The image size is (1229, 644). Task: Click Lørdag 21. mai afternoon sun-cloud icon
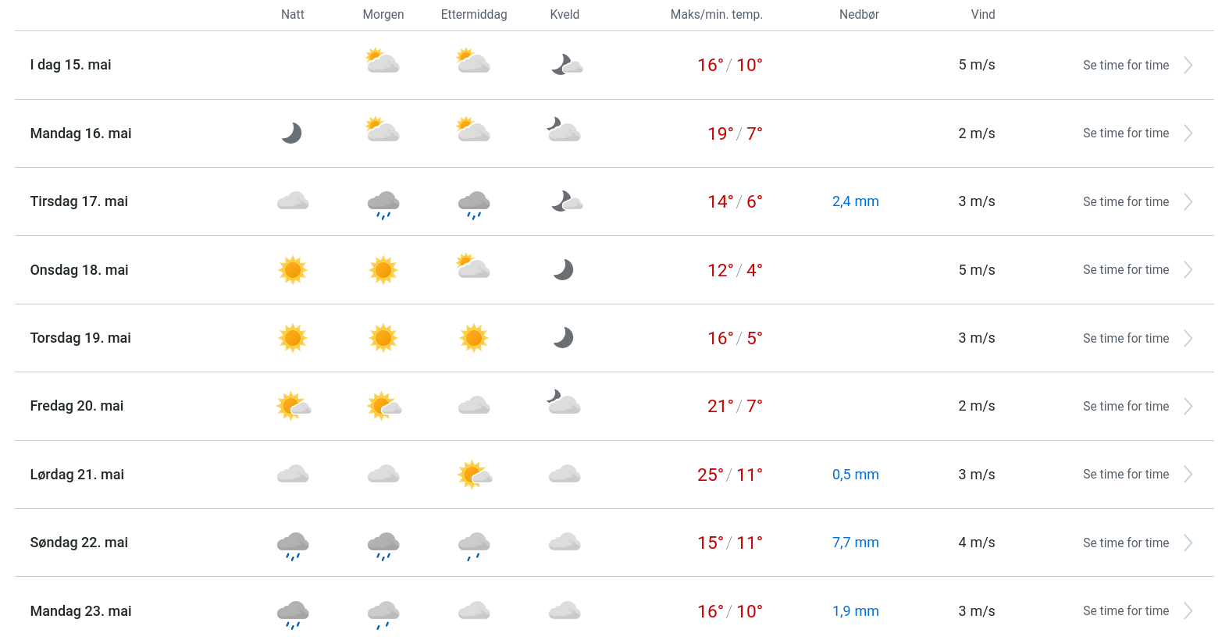click(x=475, y=474)
